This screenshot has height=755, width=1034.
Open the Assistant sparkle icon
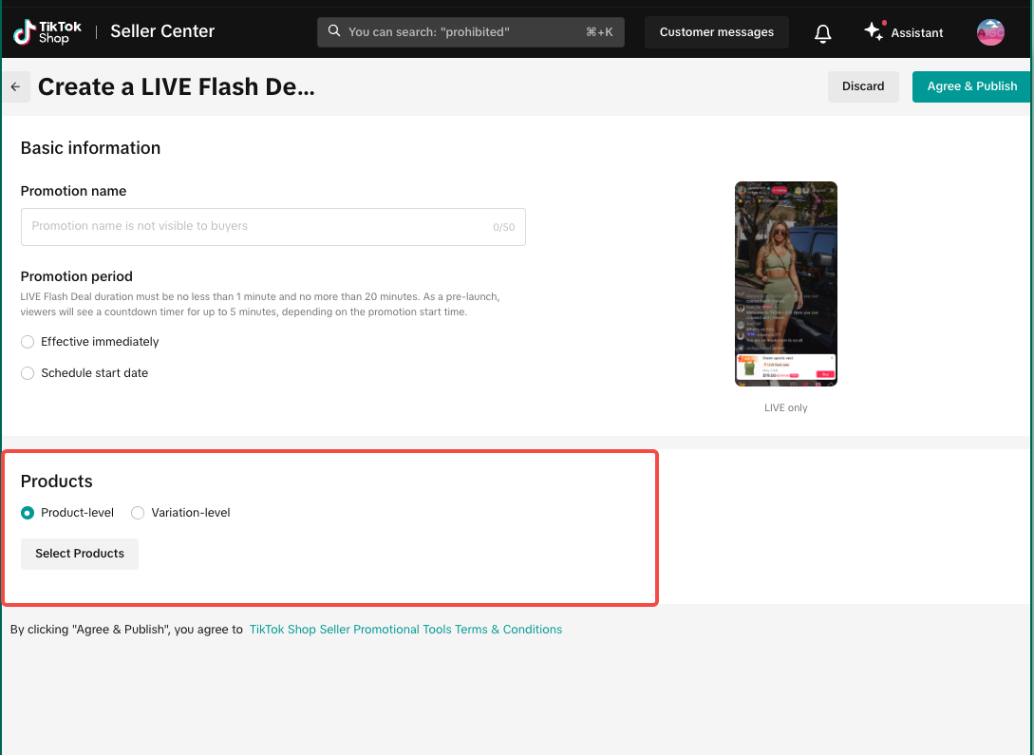point(873,32)
